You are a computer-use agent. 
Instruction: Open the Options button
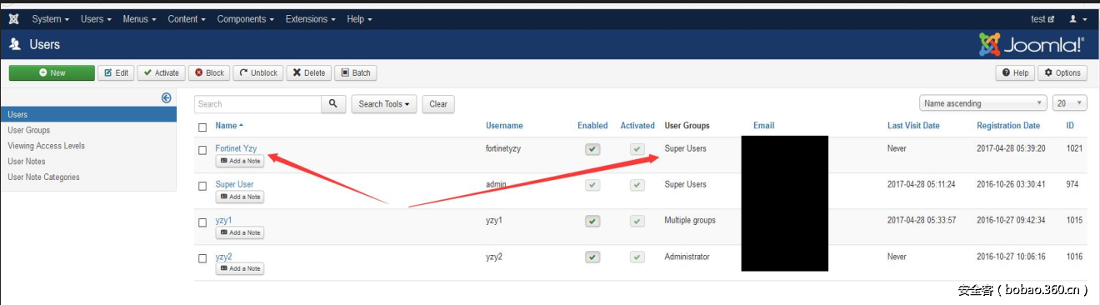click(1062, 72)
